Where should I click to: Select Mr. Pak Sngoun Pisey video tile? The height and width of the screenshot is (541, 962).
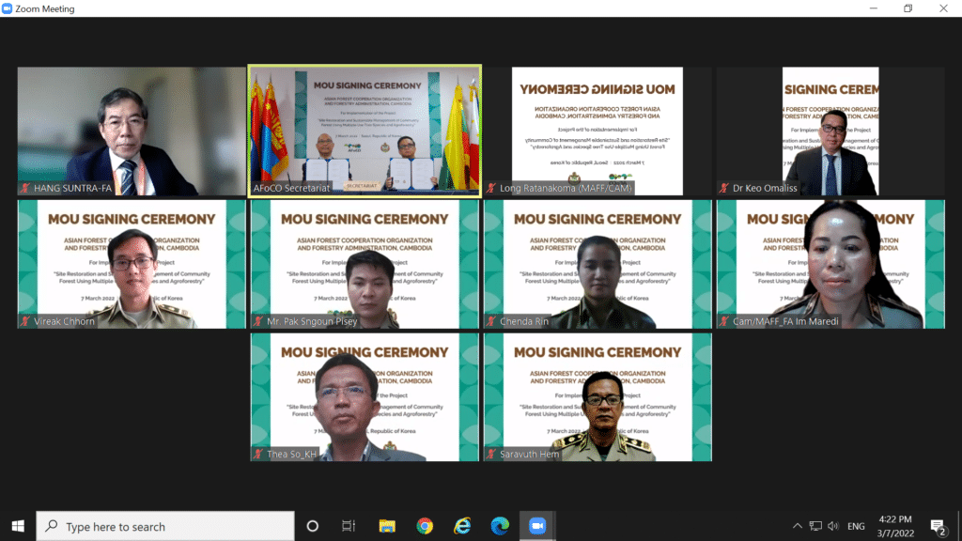pos(365,264)
